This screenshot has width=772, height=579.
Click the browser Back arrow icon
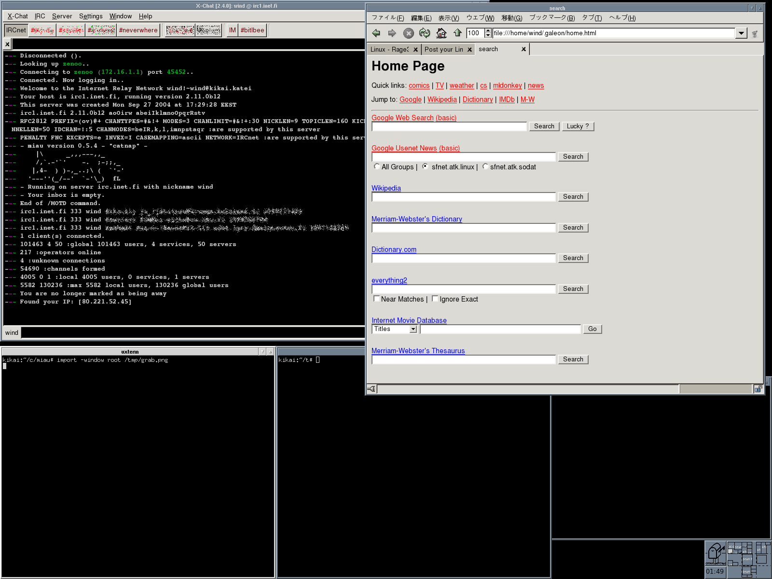[x=376, y=33]
